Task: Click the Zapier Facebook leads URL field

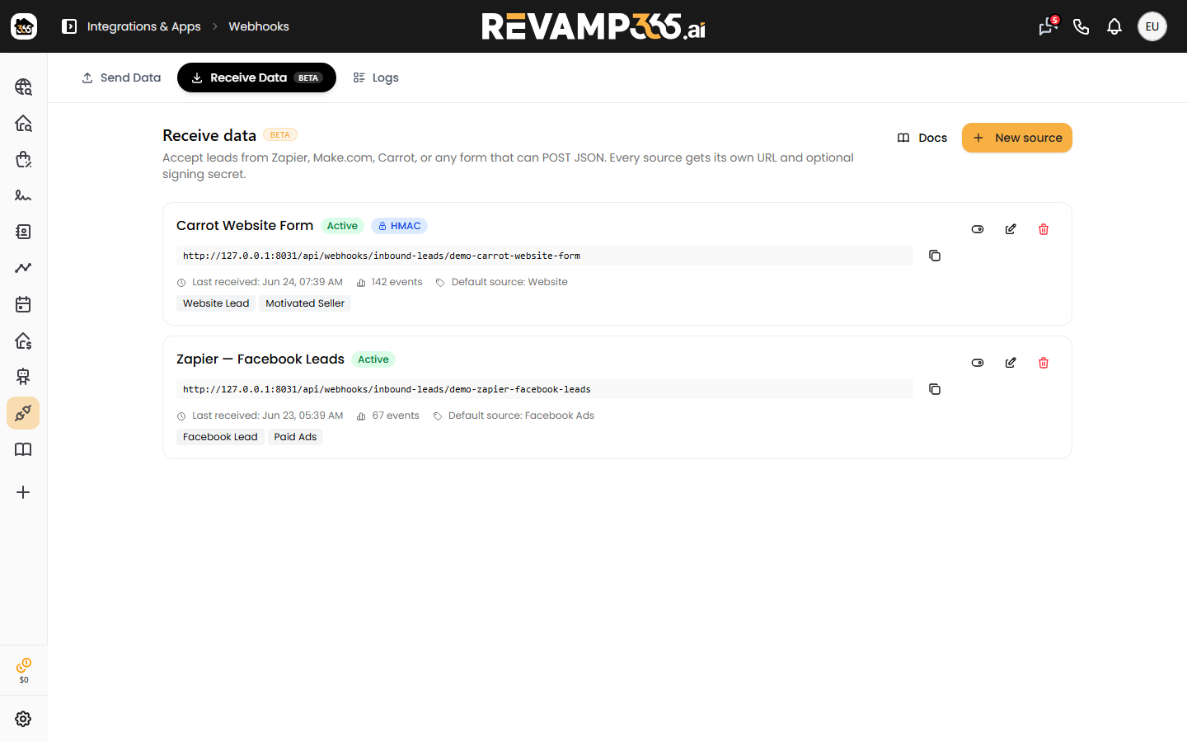Action: tap(545, 389)
